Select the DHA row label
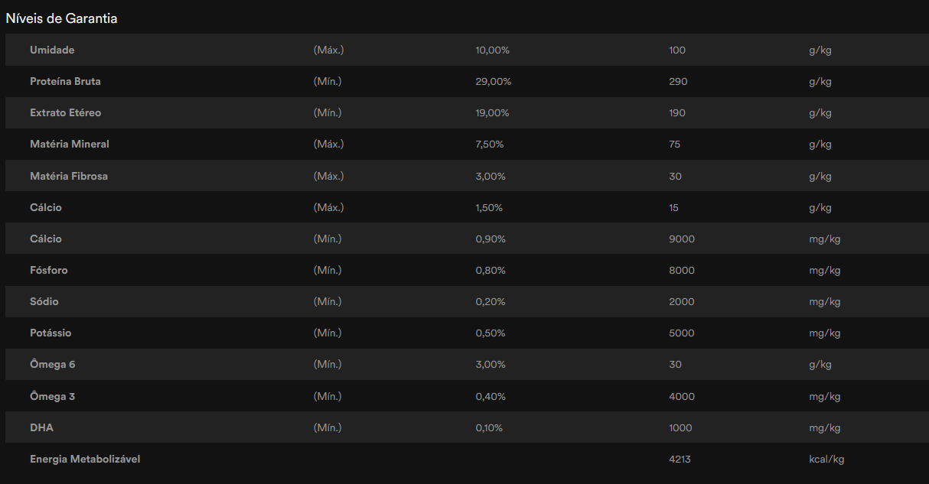The width and height of the screenshot is (929, 484). coord(41,427)
